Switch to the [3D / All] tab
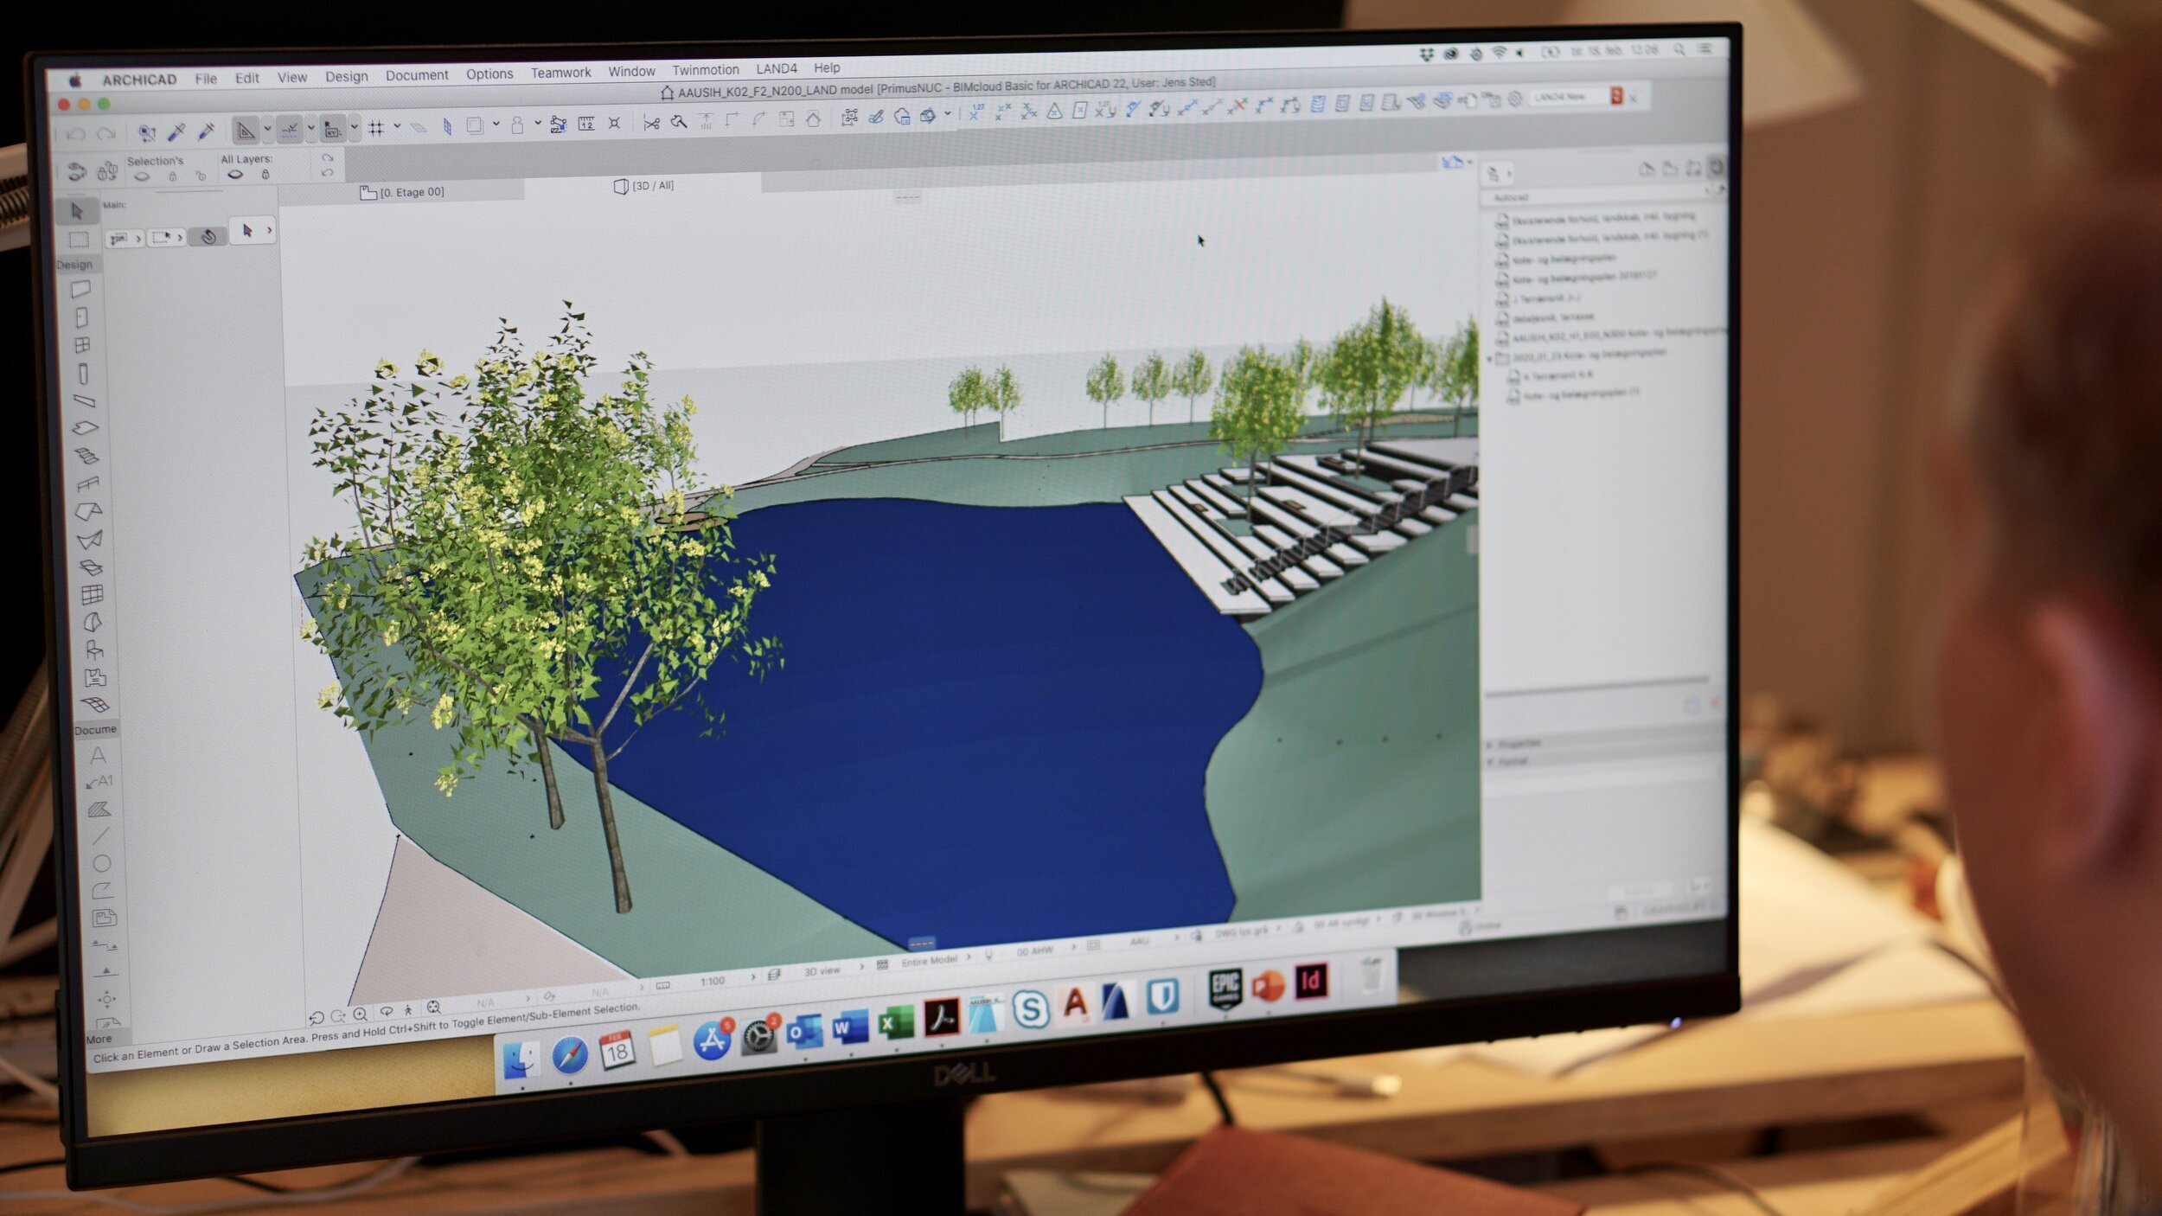This screenshot has width=2162, height=1216. 644,186
